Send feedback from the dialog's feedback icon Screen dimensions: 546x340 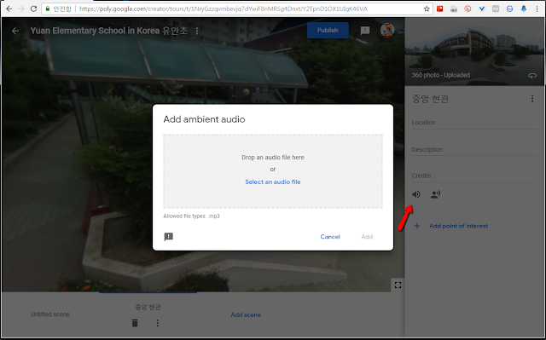pos(169,237)
